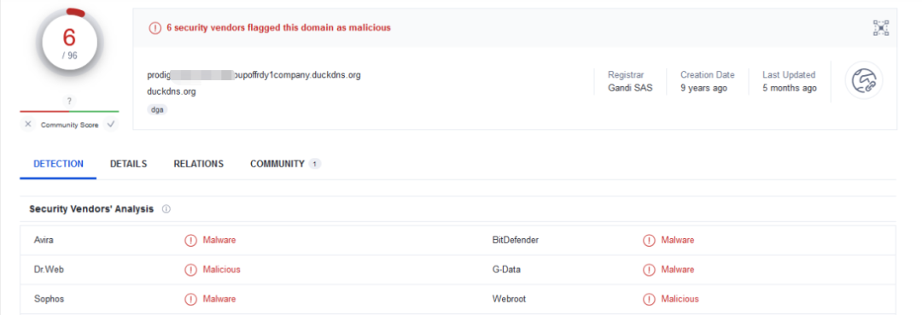Click the globe link domain icon
The width and height of the screenshot is (922, 315).
[864, 80]
